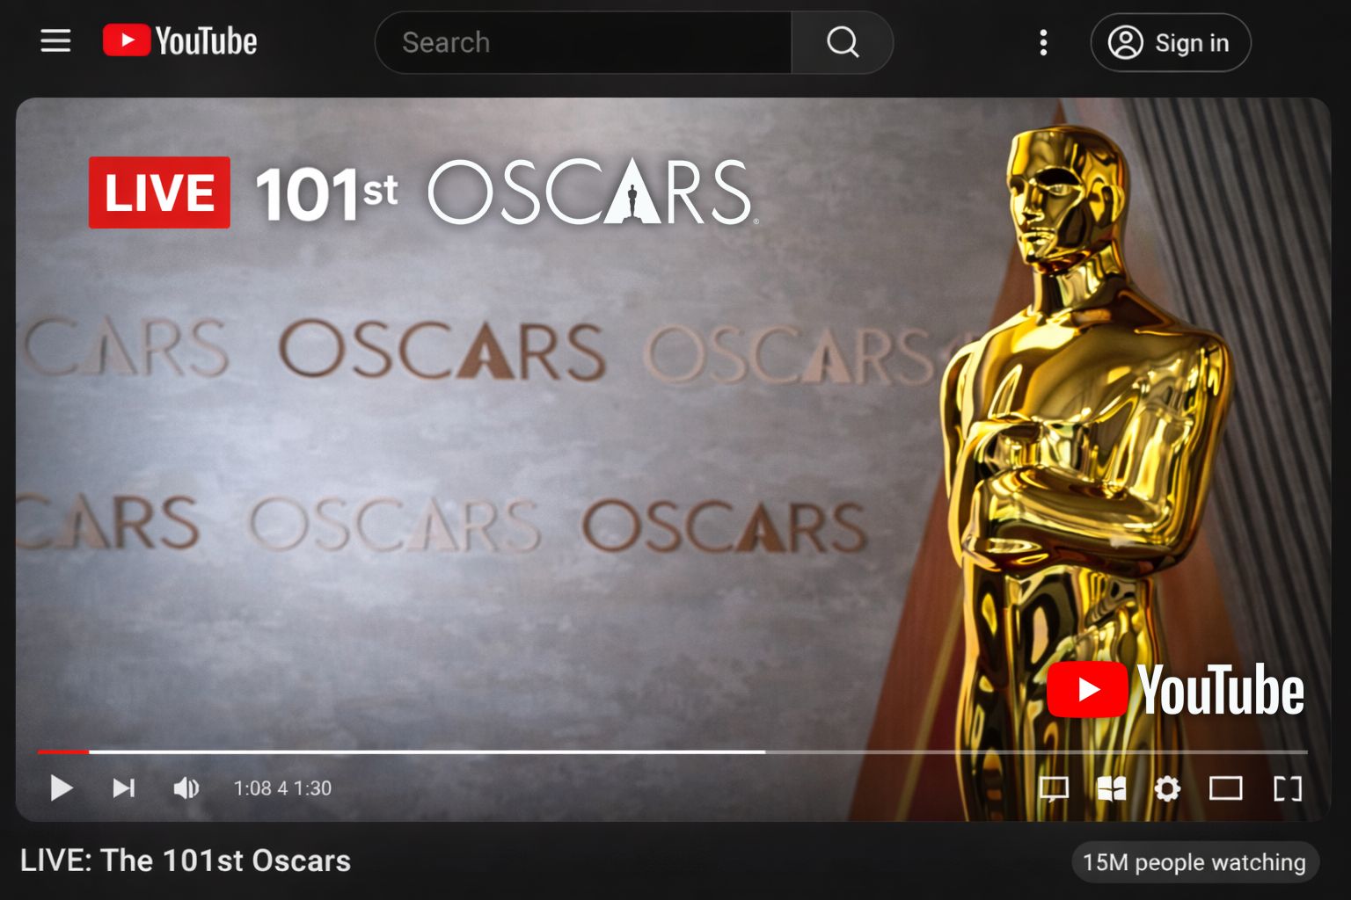This screenshot has width=1351, height=900.
Task: Open the hamburger guide menu
Action: point(55,41)
